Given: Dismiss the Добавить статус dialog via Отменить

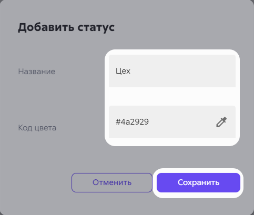Looking at the screenshot, I should point(112,182).
